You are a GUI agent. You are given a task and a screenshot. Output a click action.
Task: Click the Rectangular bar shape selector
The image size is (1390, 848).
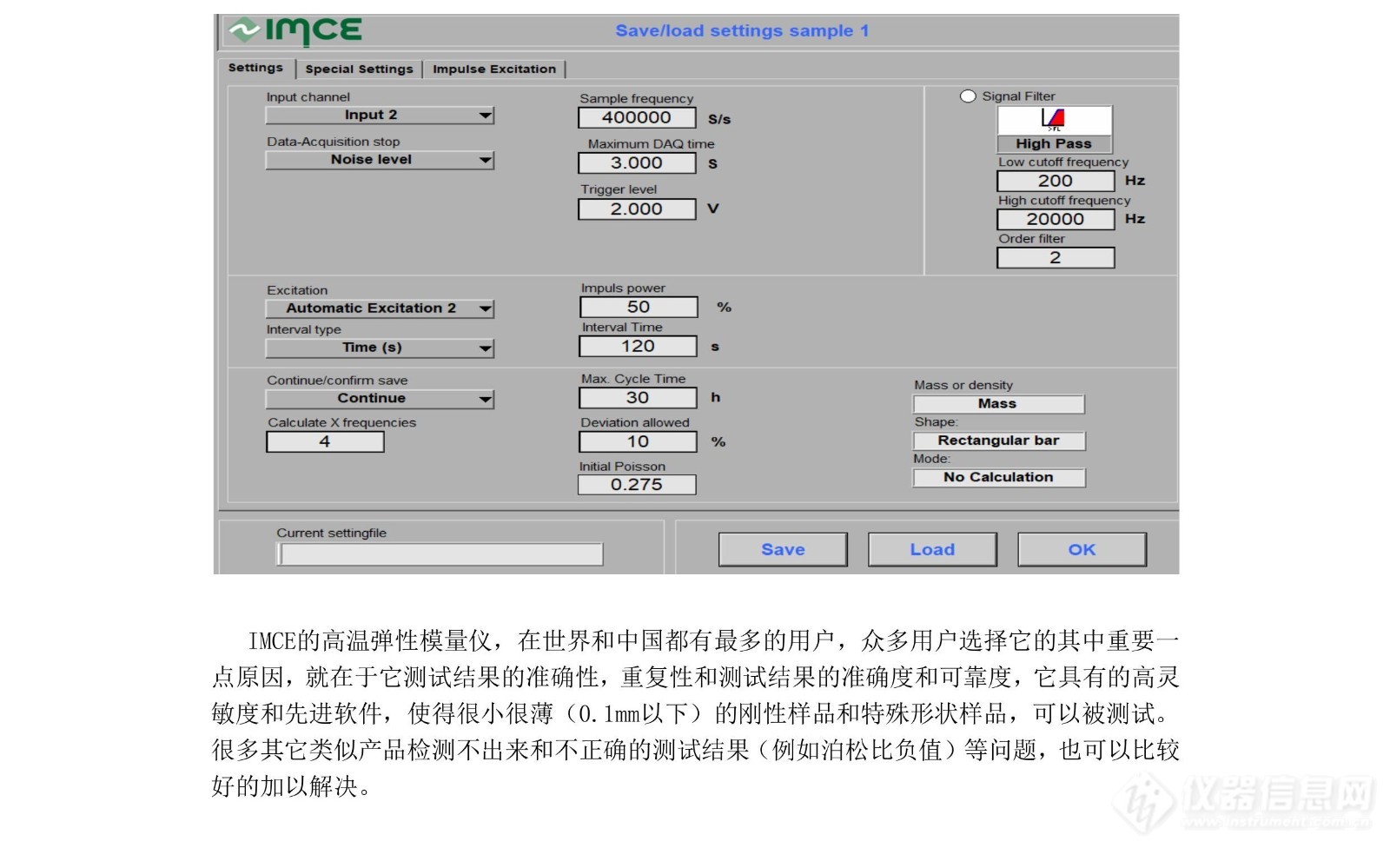click(998, 441)
